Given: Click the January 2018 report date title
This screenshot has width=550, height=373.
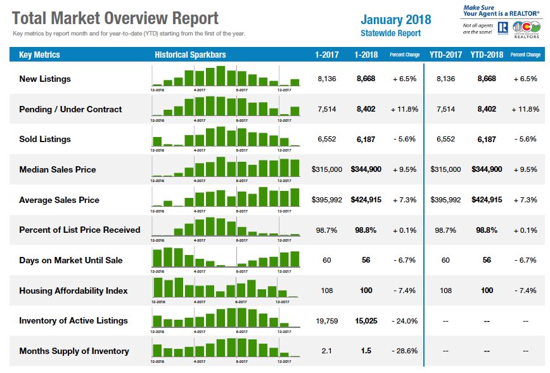Looking at the screenshot, I should click(395, 20).
